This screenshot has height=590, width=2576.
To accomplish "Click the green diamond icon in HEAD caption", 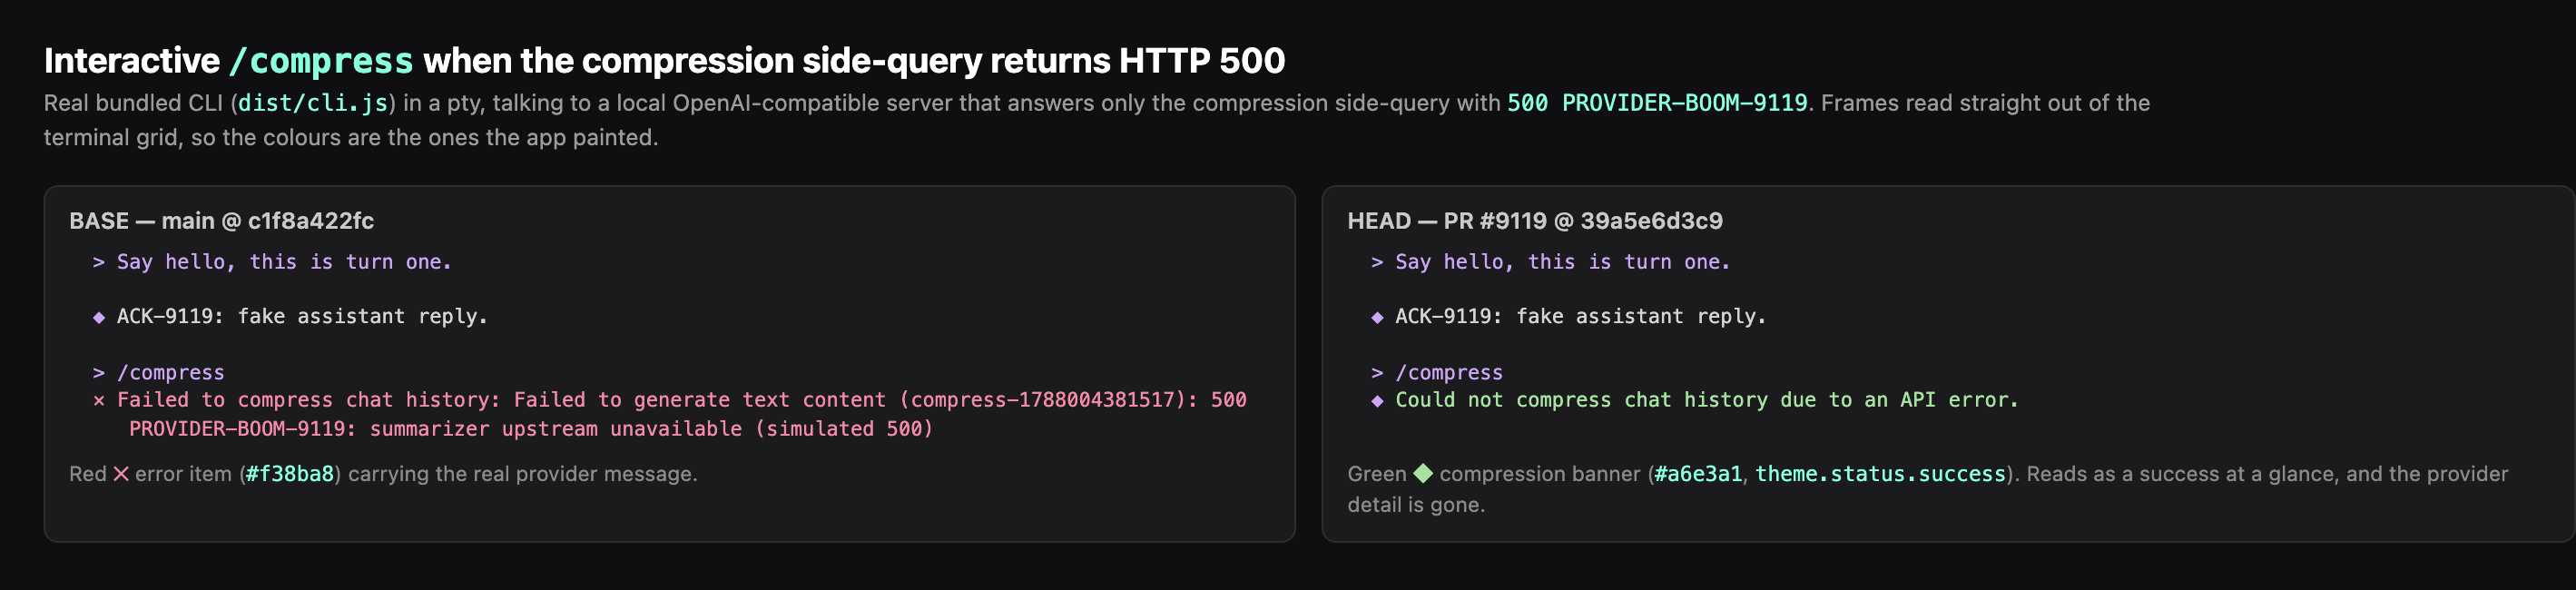I will [x=1422, y=473].
